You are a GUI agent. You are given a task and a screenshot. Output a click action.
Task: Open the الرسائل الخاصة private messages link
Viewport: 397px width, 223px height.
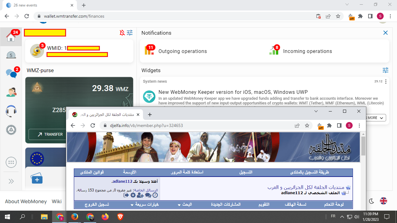(x=145, y=190)
